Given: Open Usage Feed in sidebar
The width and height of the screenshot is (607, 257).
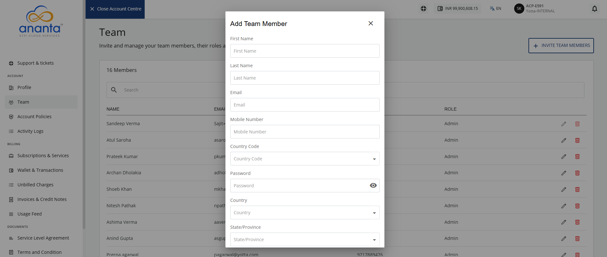Looking at the screenshot, I should [41, 214].
